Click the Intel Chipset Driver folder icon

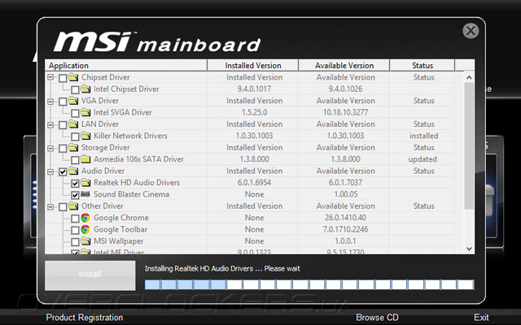tap(85, 89)
